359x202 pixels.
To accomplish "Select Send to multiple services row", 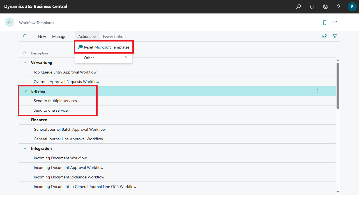I will click(177, 101).
